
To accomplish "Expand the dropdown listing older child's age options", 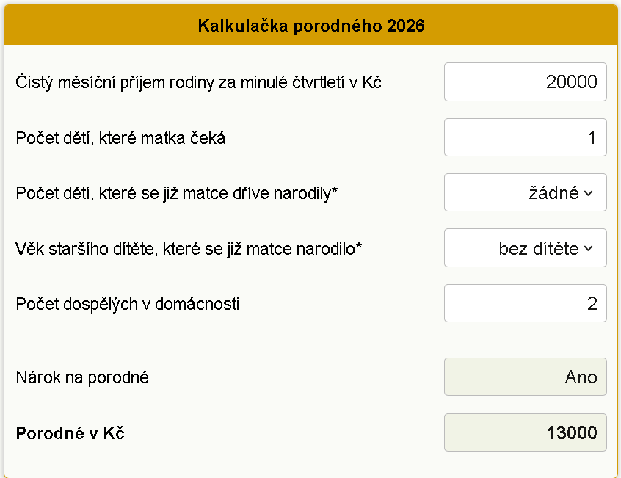I will coord(525,247).
